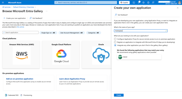This screenshot has height=99, width=182.
Task: Click the On-premises applications heading
Action: point(13,73)
